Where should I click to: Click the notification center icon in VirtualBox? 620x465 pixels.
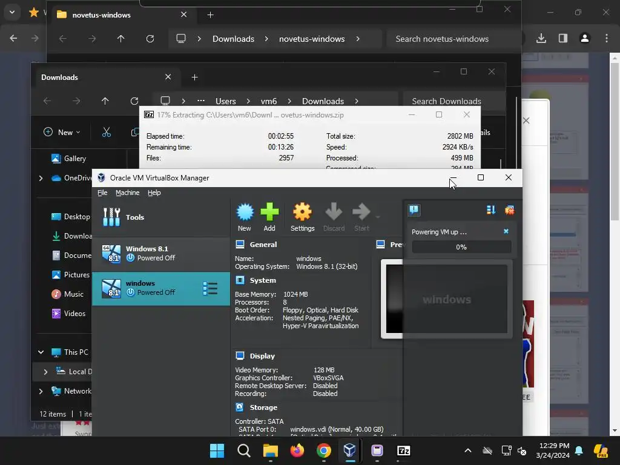(414, 209)
